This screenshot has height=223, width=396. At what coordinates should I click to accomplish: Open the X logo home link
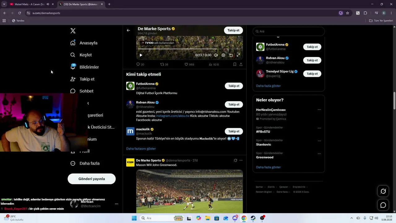[73, 31]
